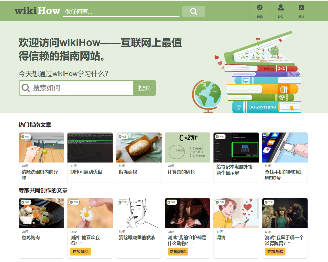Focus the header 做任何事 search field
The height and width of the screenshot is (262, 328).
121,12
